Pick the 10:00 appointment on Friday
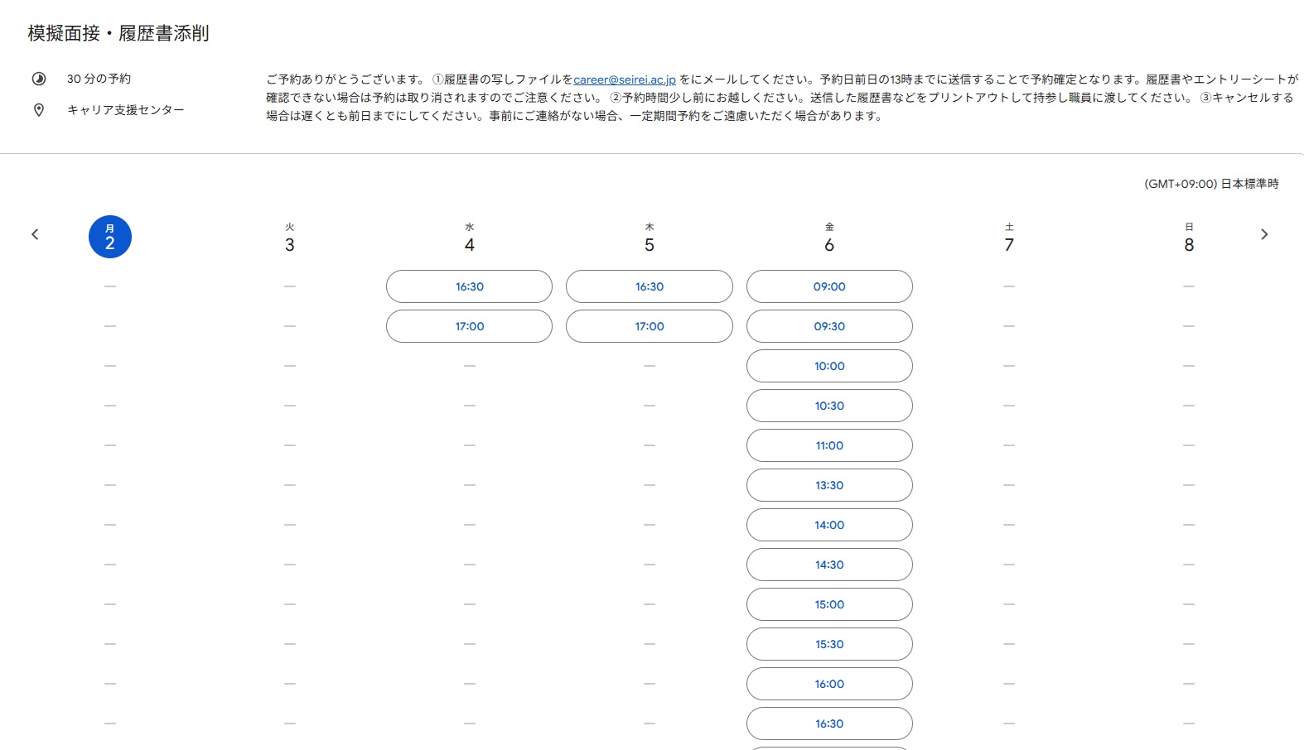Viewport: 1304px width, 750px height. [x=829, y=366]
